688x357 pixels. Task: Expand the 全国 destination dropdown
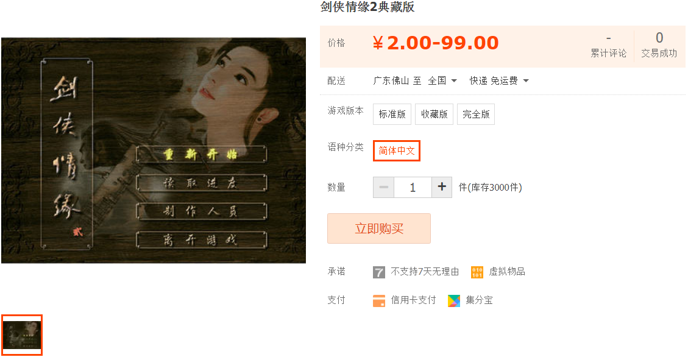(443, 80)
